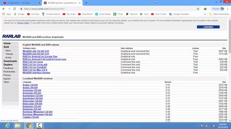Open the Other bookmarks folder
The width and height of the screenshot is (231, 129).
pyautogui.click(x=219, y=14)
